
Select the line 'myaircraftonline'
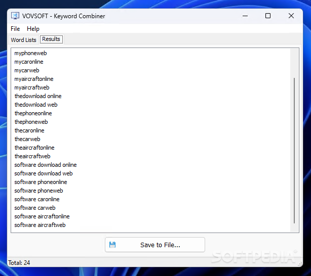pos(34,79)
